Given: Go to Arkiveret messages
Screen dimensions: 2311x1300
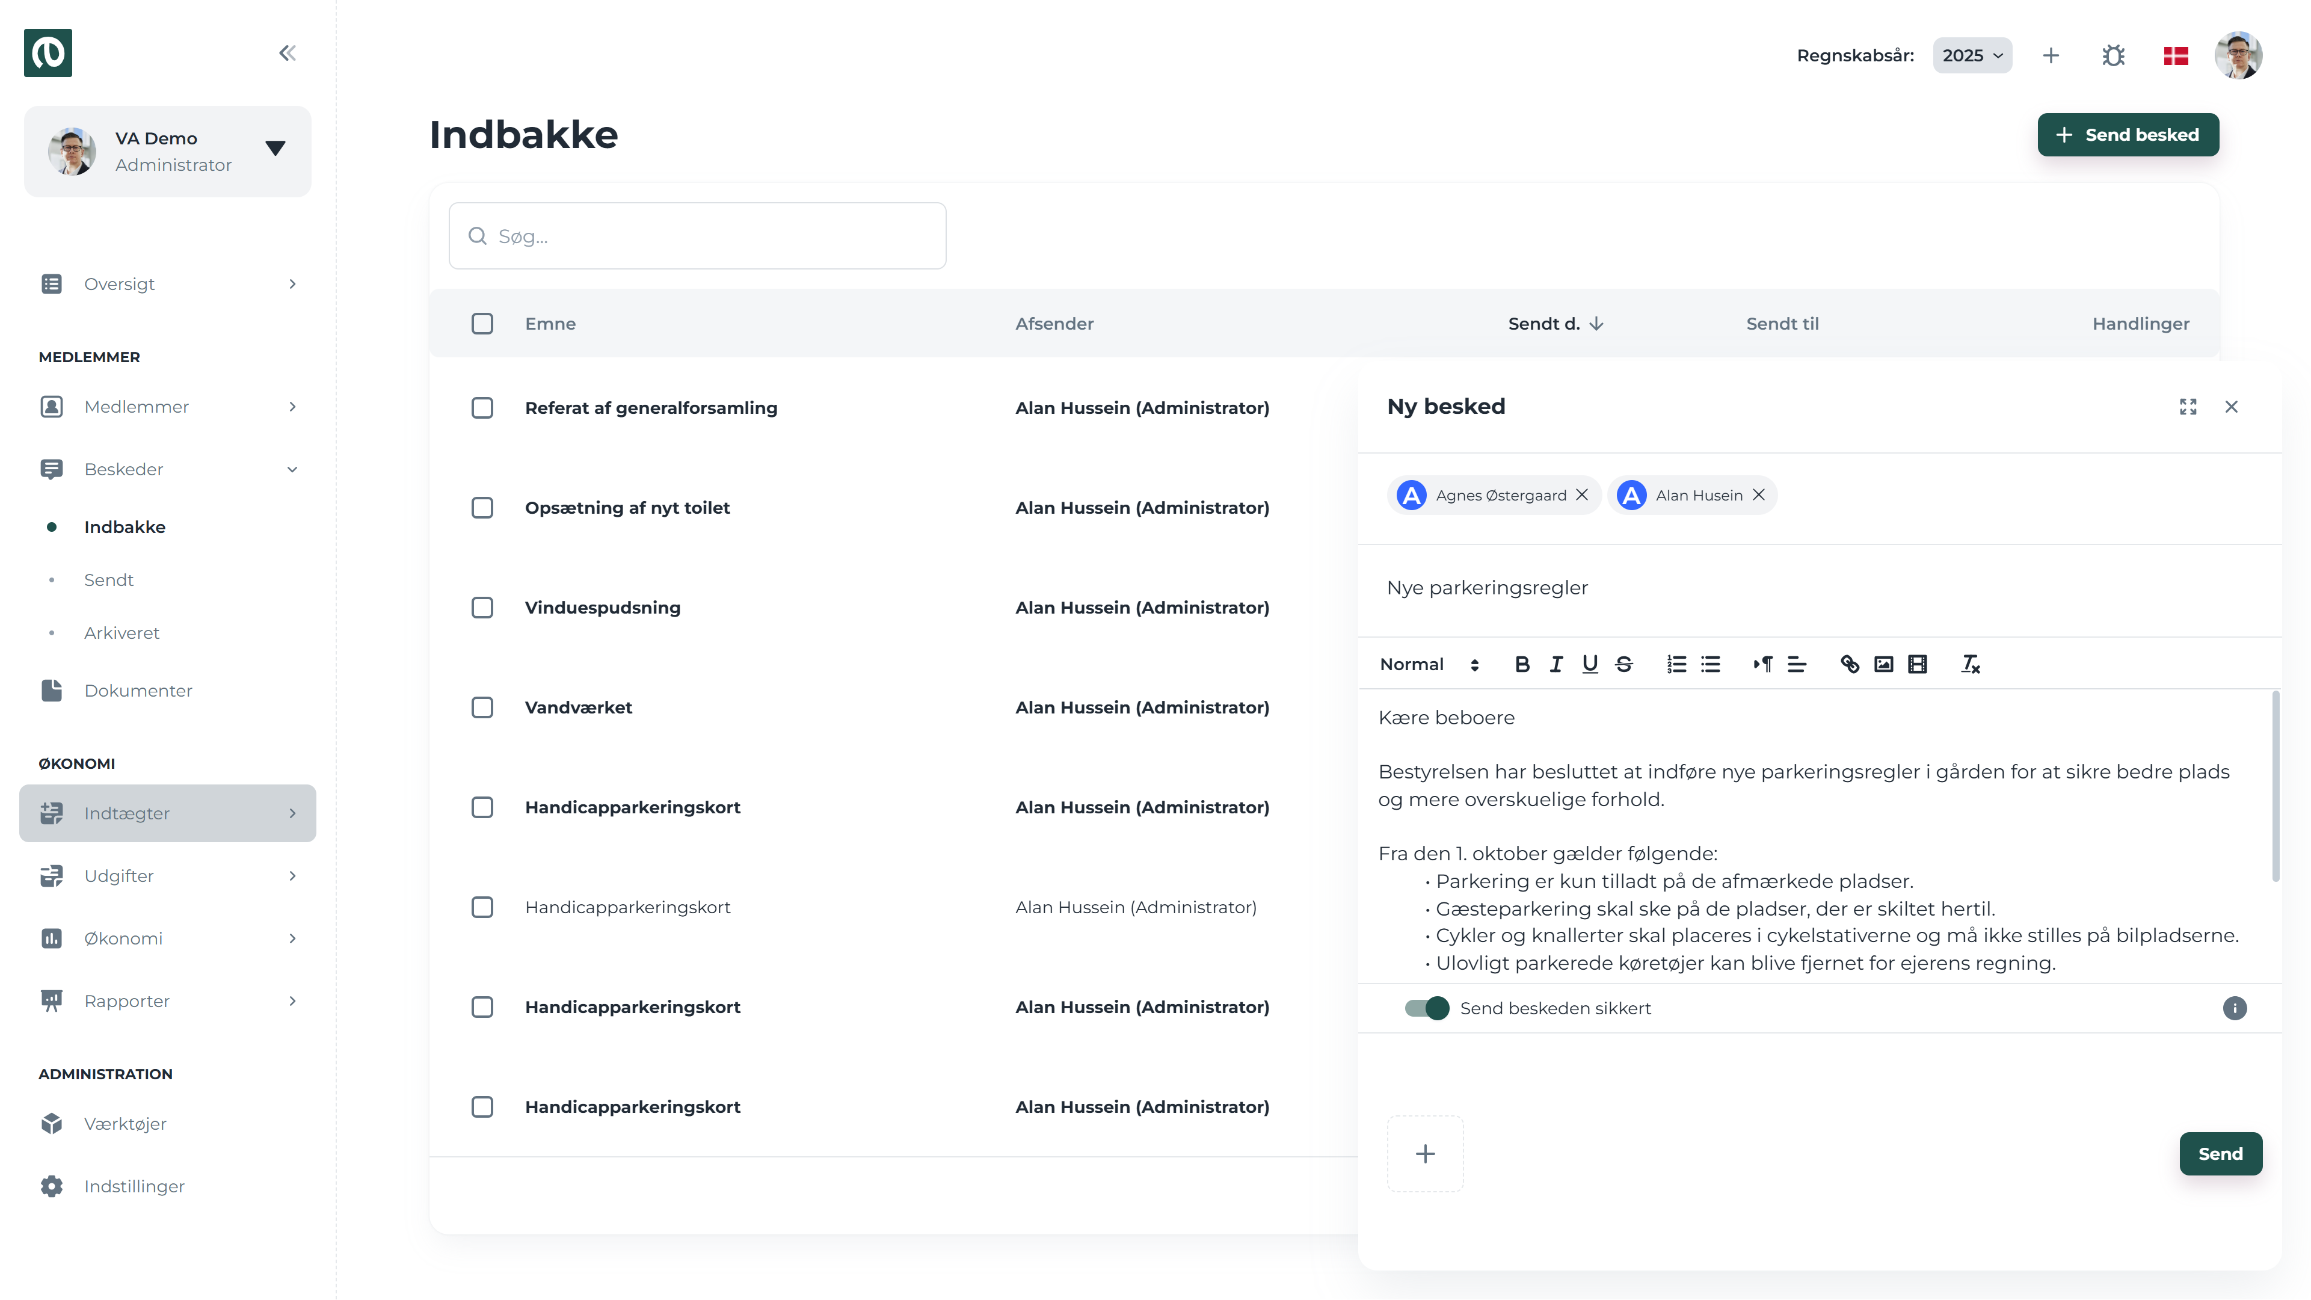Looking at the screenshot, I should pos(121,632).
